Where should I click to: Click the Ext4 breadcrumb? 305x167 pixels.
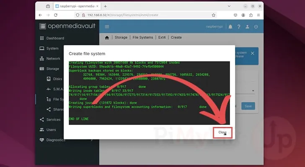pos(162,38)
